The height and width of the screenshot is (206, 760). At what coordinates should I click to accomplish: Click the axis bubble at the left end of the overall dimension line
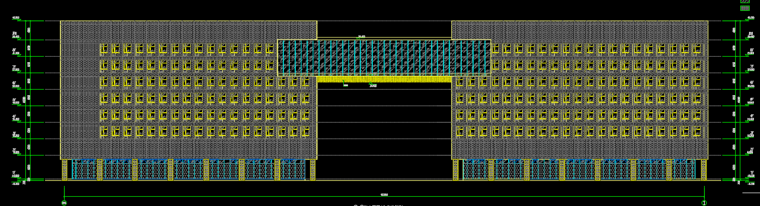click(x=64, y=203)
